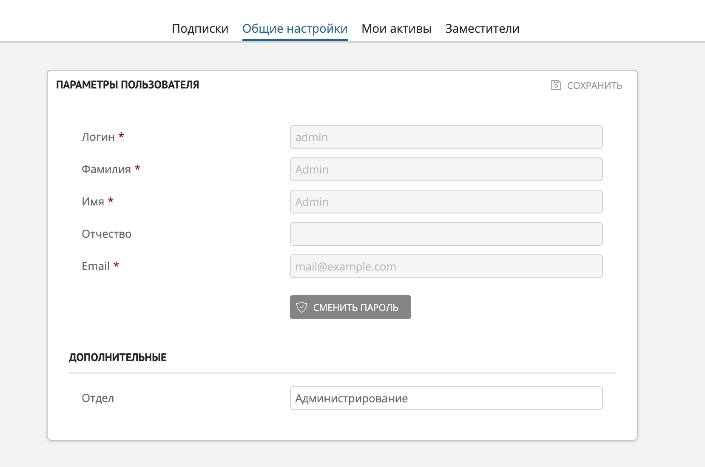
Task: Focus the Email field with mail@example.com
Action: (x=446, y=266)
